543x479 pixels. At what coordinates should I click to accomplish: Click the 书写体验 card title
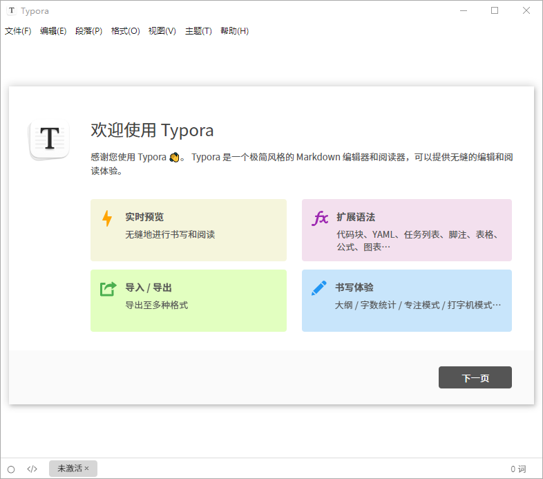[354, 288]
